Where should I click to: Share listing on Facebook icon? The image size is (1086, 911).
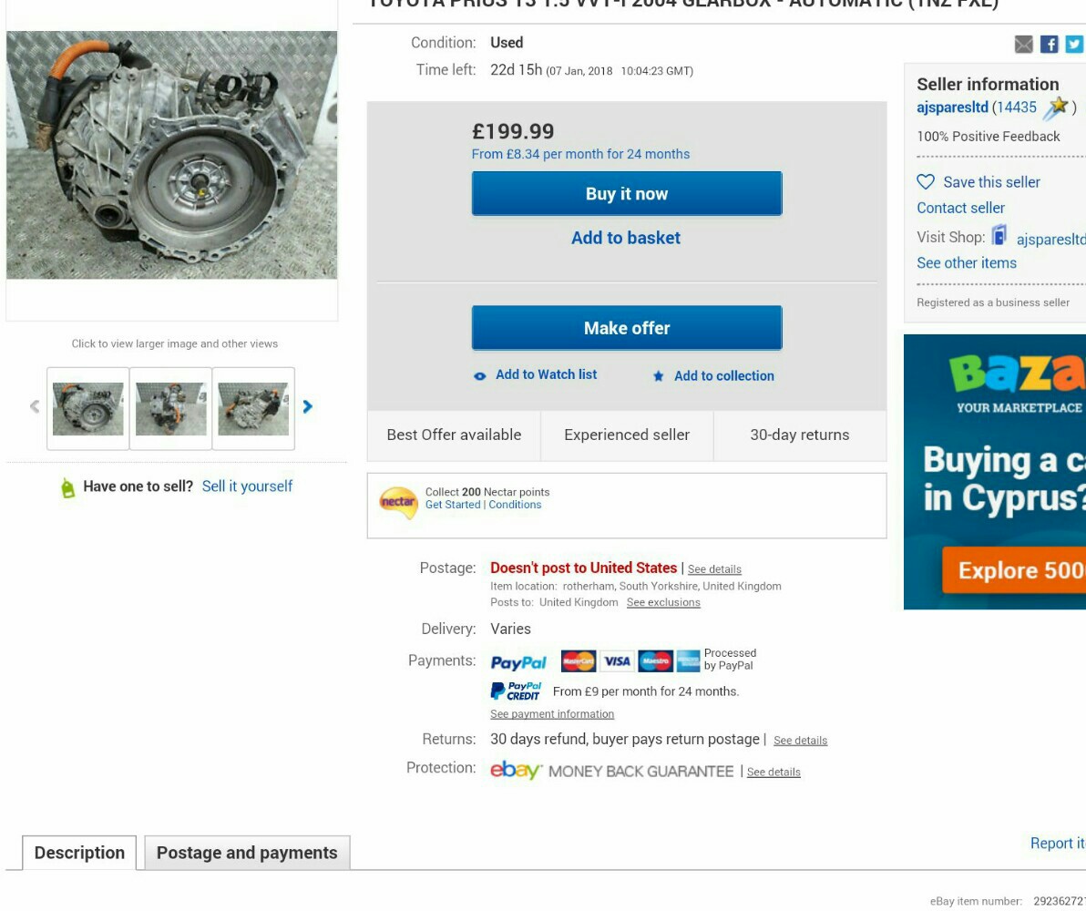pos(1049,45)
